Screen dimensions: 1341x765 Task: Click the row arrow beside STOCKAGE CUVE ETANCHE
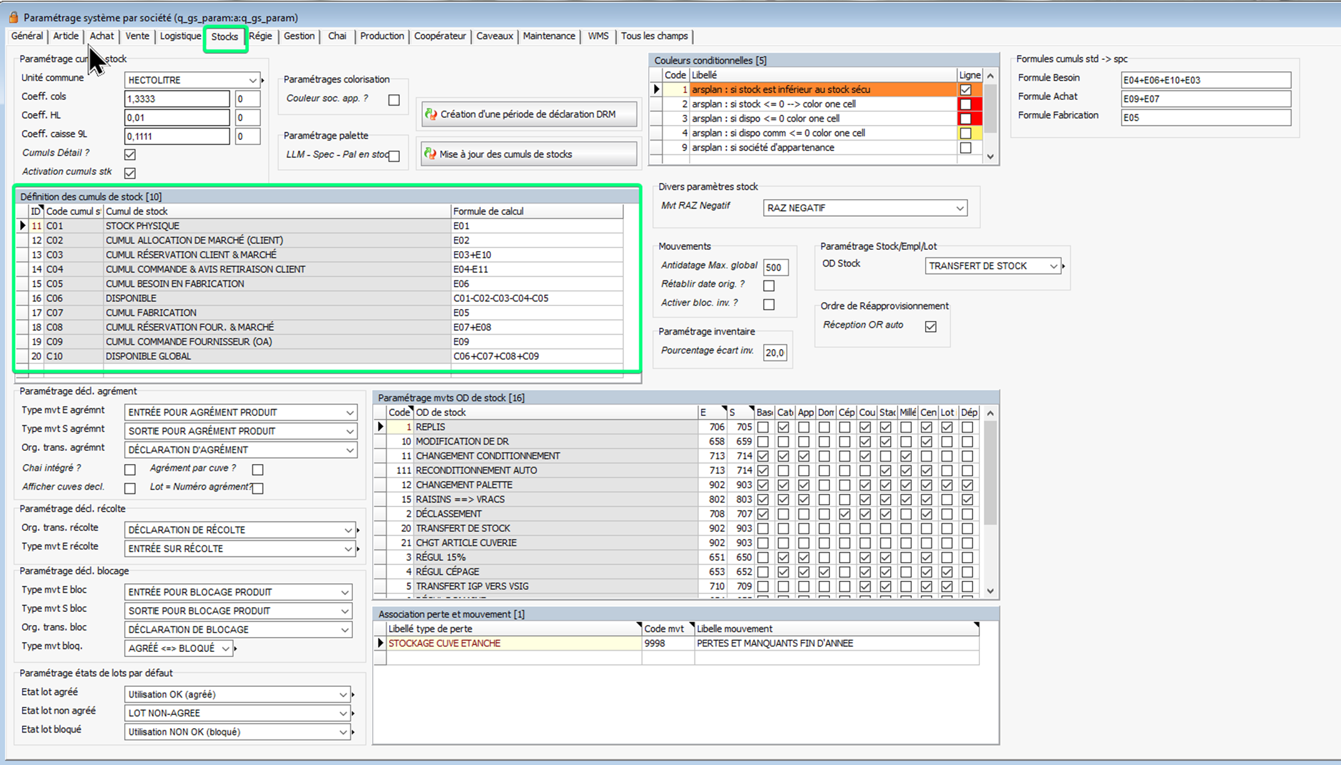point(380,643)
